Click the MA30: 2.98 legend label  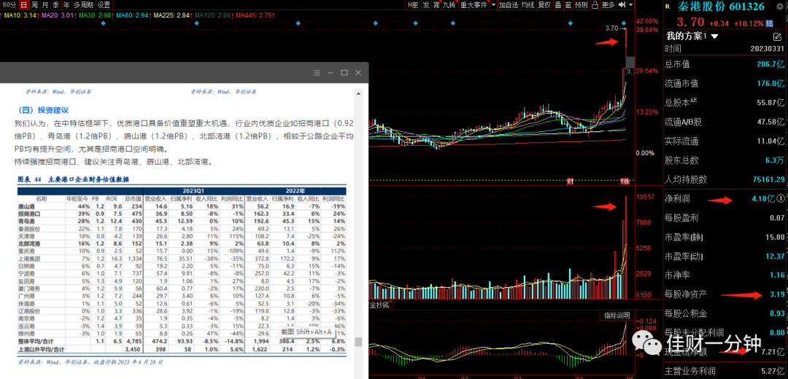pyautogui.click(x=95, y=15)
